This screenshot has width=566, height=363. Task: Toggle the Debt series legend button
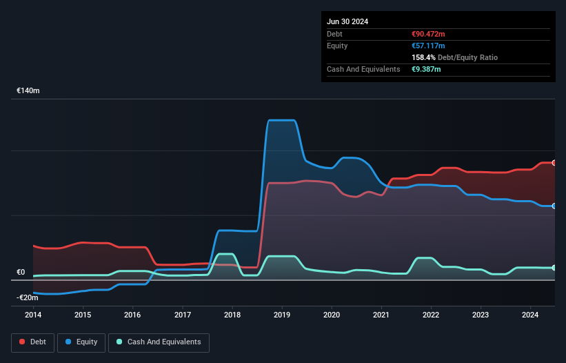[x=33, y=342]
